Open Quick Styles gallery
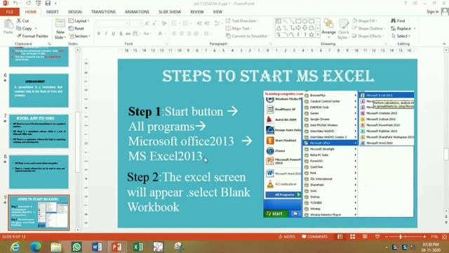The image size is (449, 253). [x=343, y=29]
